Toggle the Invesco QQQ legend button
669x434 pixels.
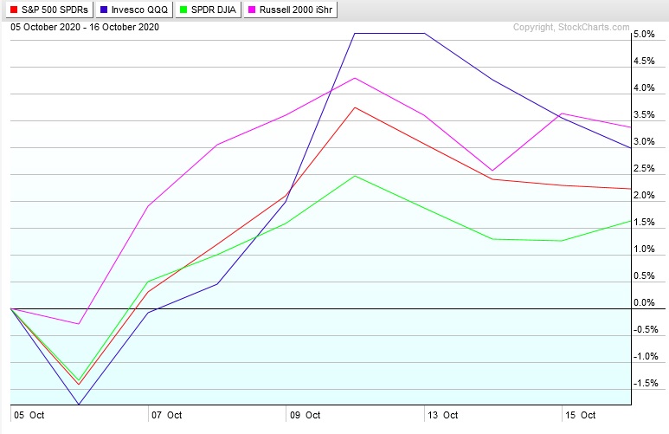click(x=134, y=10)
